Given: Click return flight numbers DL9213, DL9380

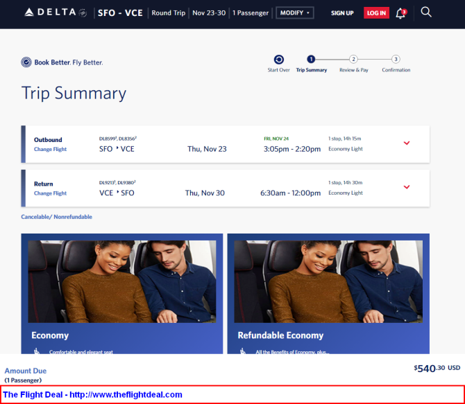Looking at the screenshot, I should [x=117, y=182].
